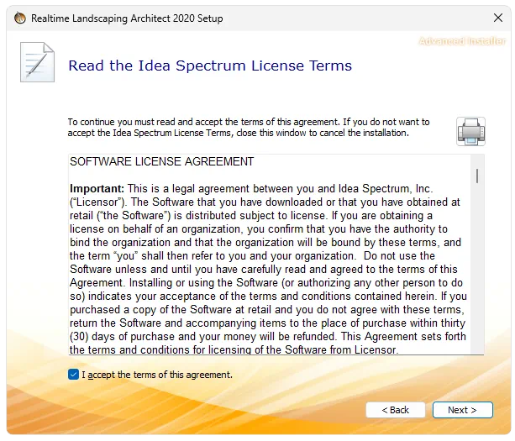The image size is (515, 441).
Task: Click the Next > button
Action: tap(462, 410)
